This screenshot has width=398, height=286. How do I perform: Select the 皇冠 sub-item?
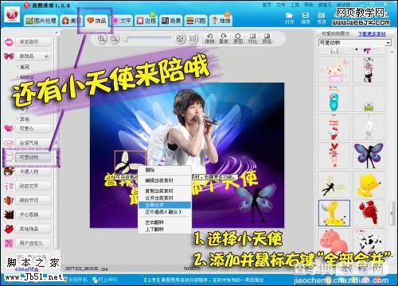coord(25,67)
